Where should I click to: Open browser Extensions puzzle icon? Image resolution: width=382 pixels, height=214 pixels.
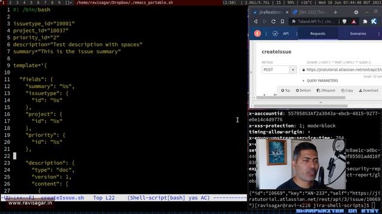(365, 21)
